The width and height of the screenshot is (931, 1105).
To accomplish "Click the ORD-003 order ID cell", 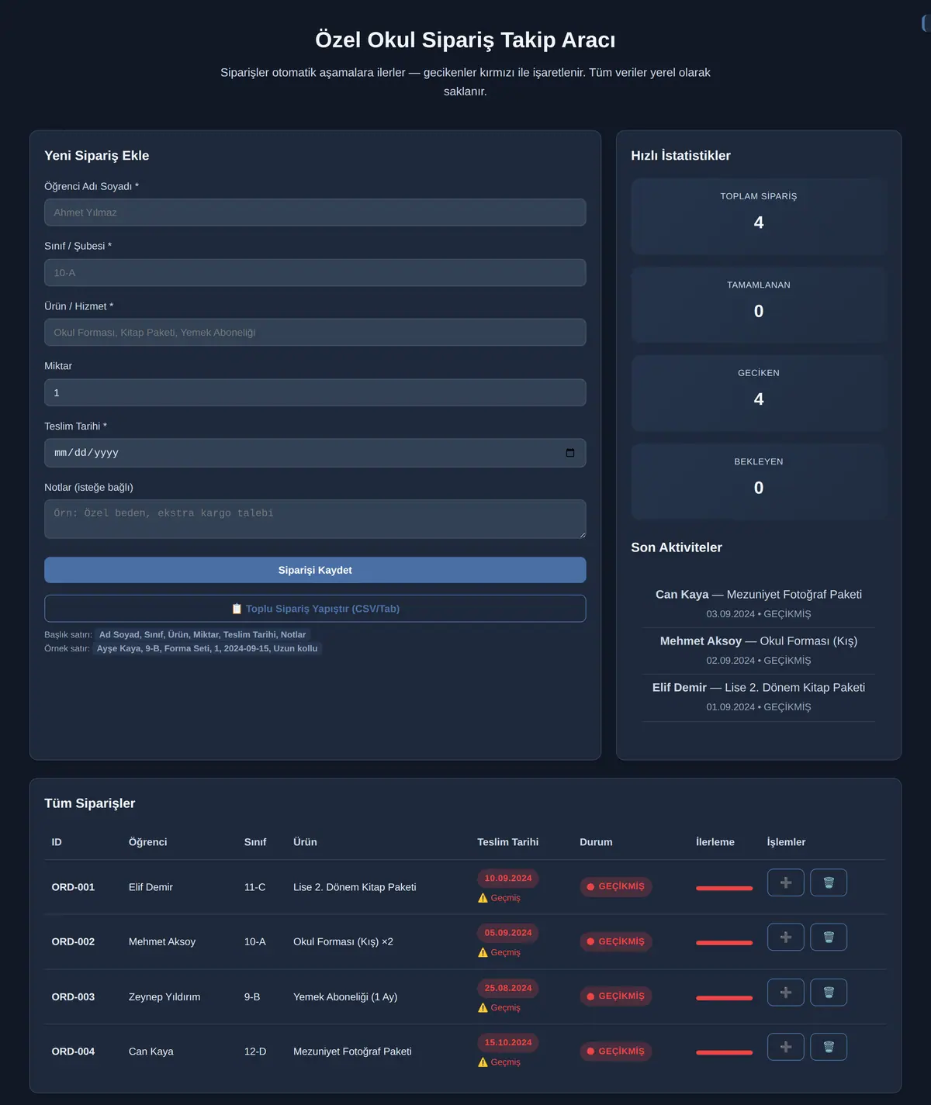I will point(73,996).
